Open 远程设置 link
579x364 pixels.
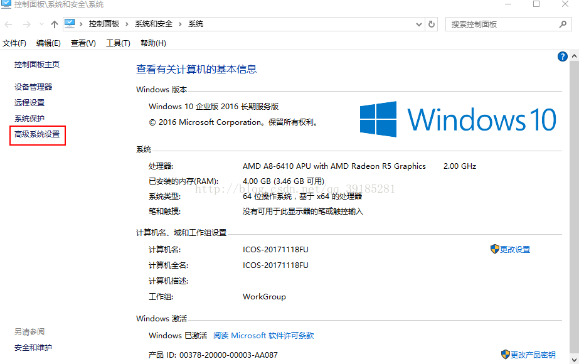(29, 103)
